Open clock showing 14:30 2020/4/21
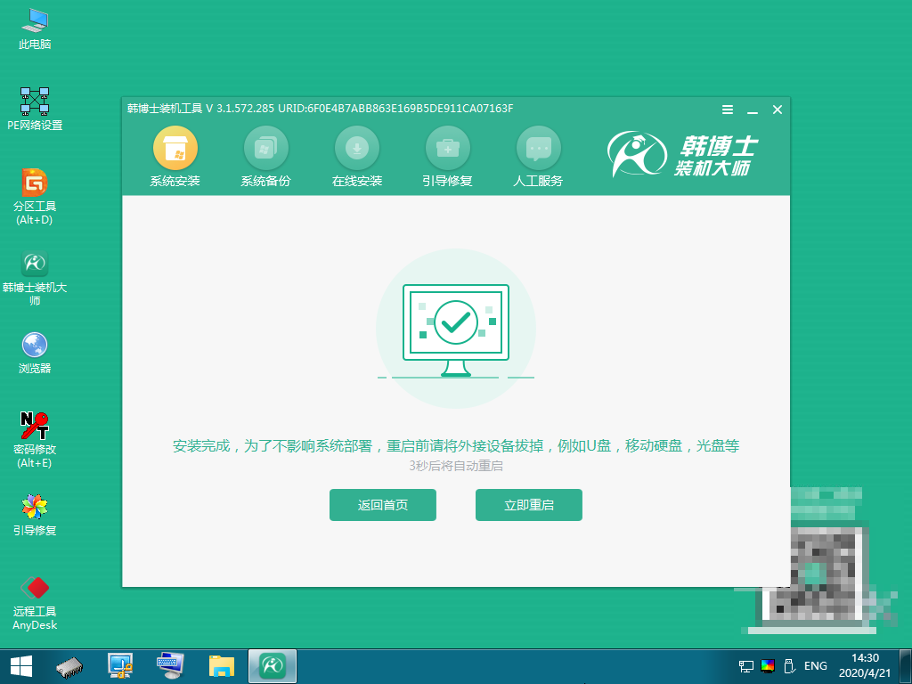The width and height of the screenshot is (912, 684). pyautogui.click(x=865, y=666)
